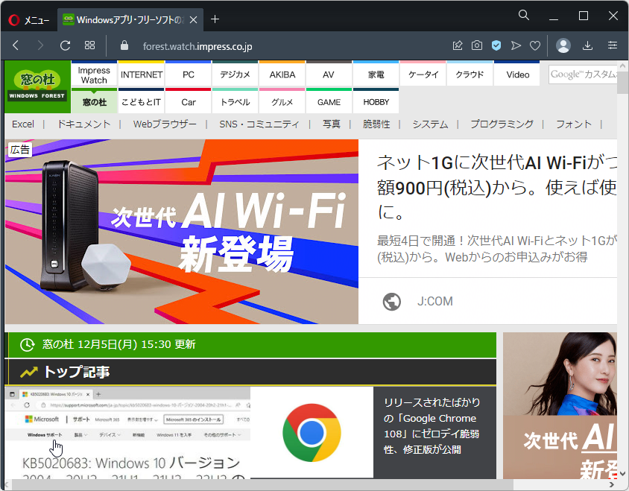Image resolution: width=629 pixels, height=491 pixels.
Task: Open Easy Setup via the sliders icon
Action: 612,45
